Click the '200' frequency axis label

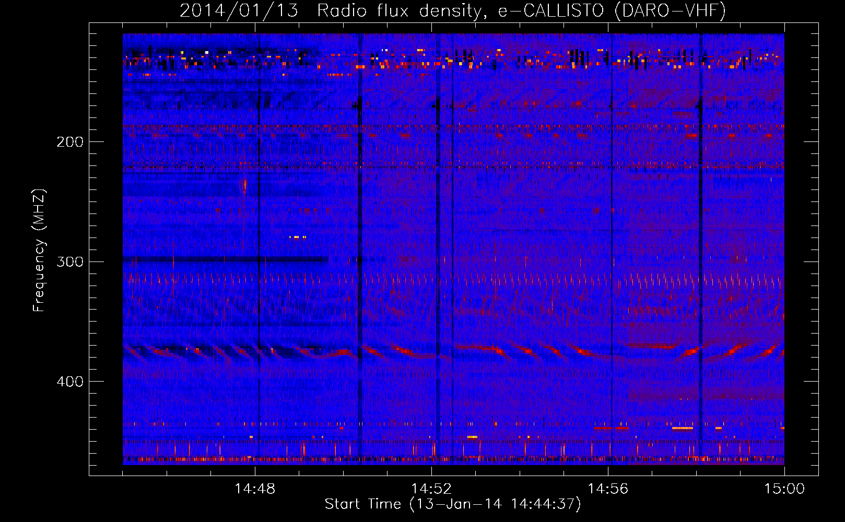[x=70, y=142]
